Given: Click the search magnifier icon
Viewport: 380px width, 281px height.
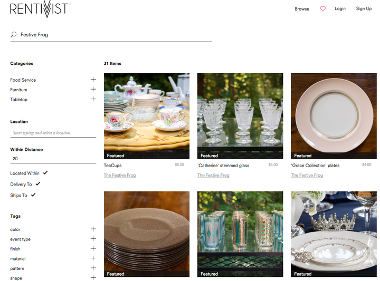Looking at the screenshot, I should click(14, 35).
